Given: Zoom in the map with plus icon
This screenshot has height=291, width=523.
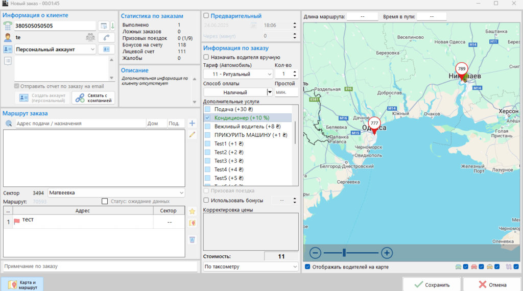Looking at the screenshot, I should coord(387,253).
